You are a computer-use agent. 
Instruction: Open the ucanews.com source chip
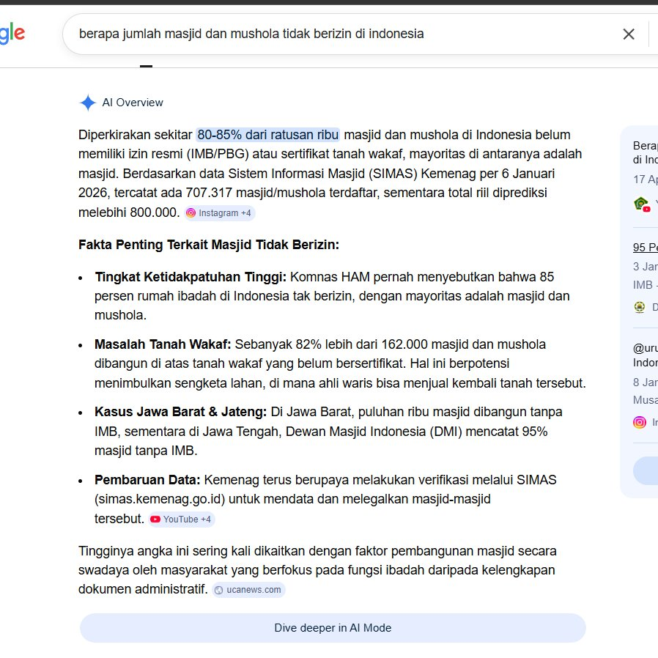point(248,590)
